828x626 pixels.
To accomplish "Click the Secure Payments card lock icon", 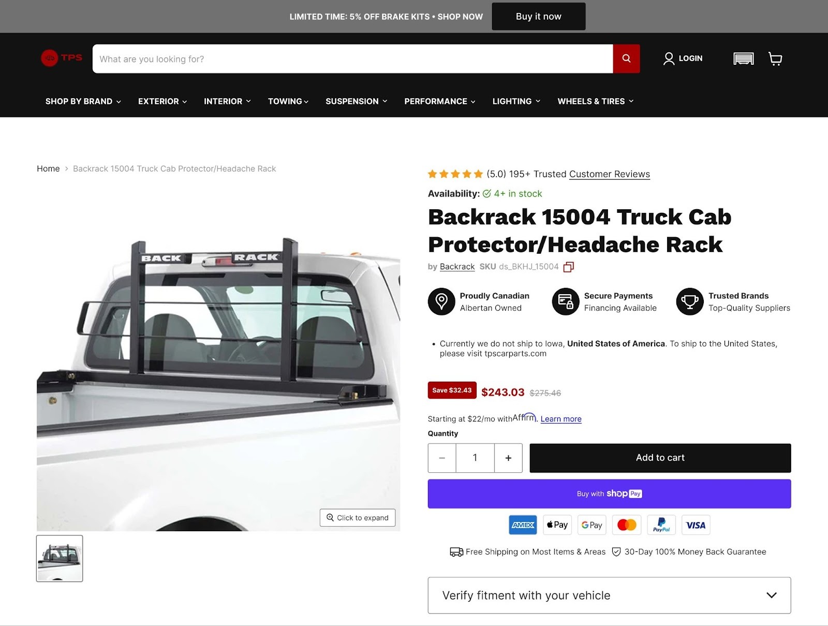I will (x=566, y=301).
